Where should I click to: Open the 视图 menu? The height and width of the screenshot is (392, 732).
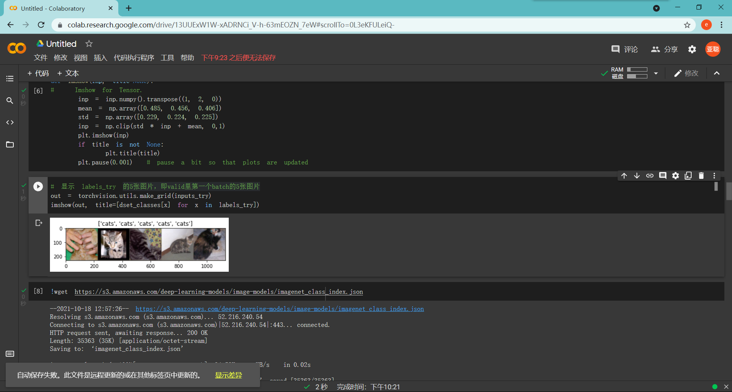[80, 57]
